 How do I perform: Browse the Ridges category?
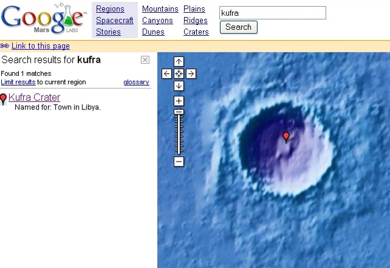[x=196, y=20]
